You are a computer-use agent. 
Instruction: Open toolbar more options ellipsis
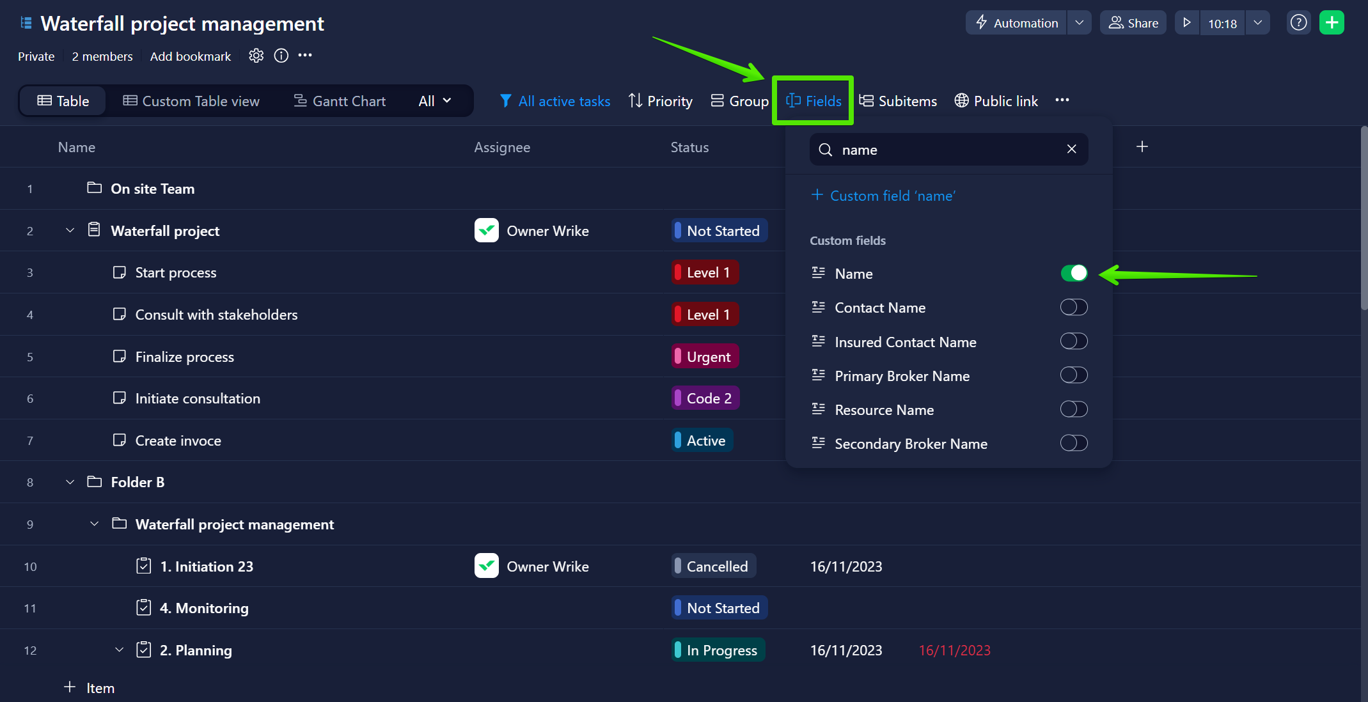1062,100
